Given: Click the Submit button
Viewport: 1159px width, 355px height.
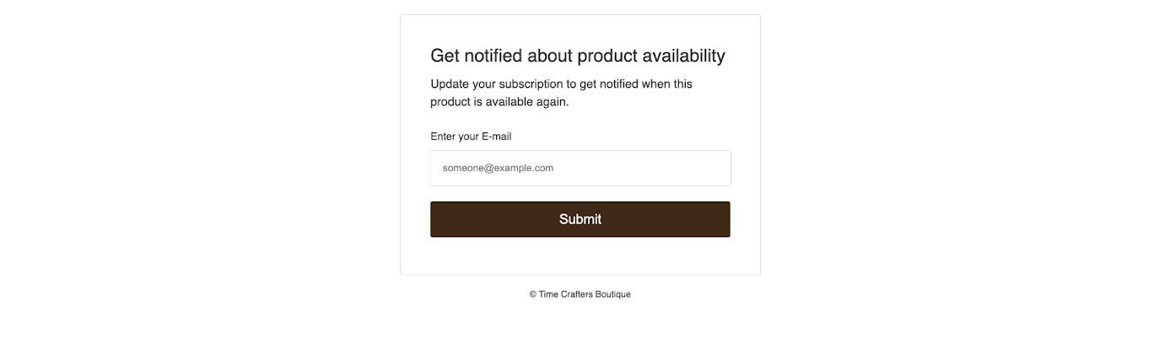Looking at the screenshot, I should click(579, 219).
